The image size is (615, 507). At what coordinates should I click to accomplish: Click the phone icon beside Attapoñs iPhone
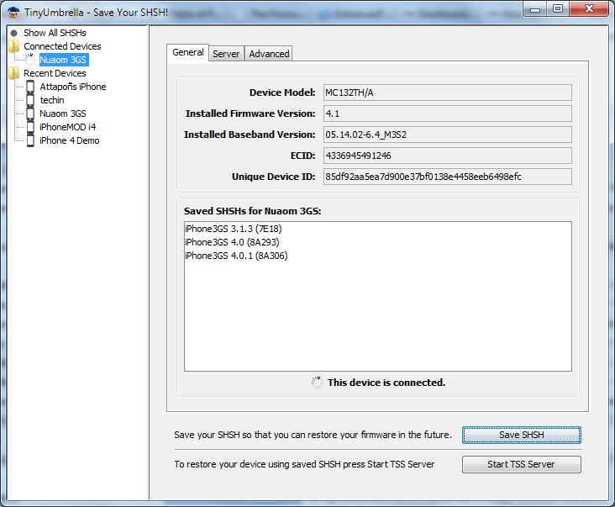point(30,87)
